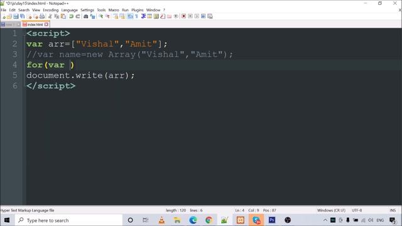Toggle the INS insert mode indicator
This screenshot has height=226, width=402.
[x=393, y=210]
